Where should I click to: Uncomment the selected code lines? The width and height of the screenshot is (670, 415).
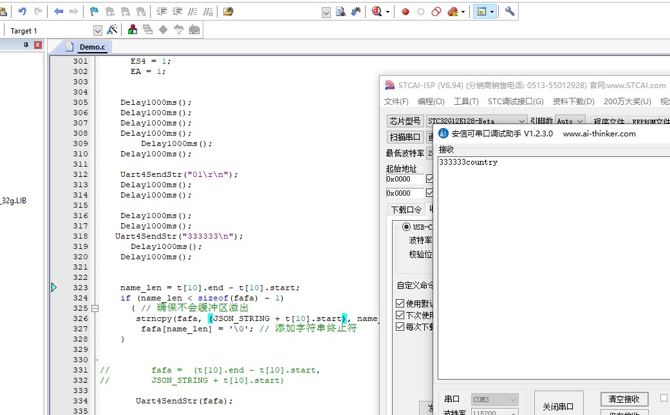click(208, 12)
